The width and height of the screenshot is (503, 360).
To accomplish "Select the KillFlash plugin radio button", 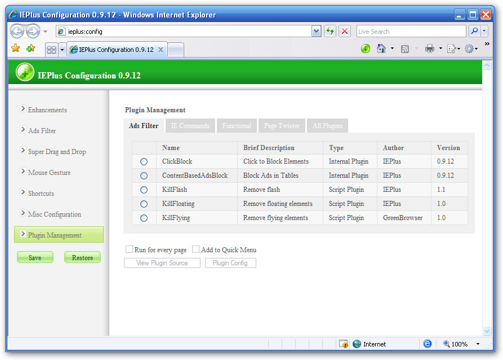I will click(144, 190).
